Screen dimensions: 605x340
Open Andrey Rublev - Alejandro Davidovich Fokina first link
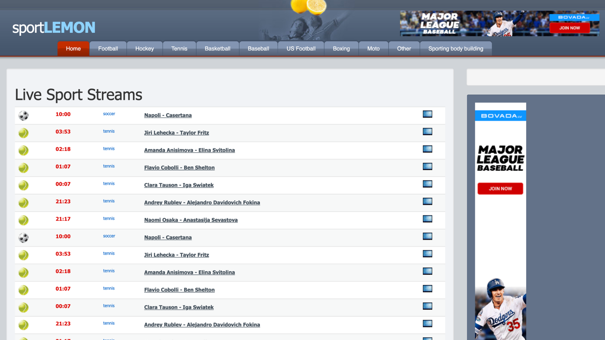[202, 202]
